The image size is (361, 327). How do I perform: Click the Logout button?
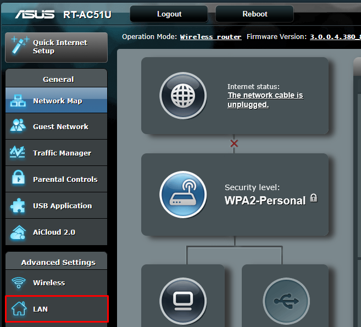169,14
